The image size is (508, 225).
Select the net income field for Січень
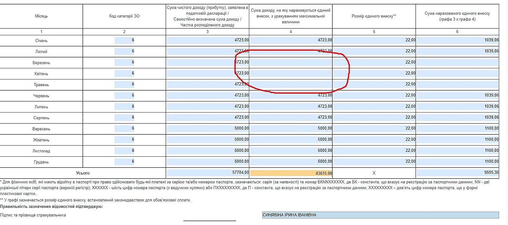[208, 40]
